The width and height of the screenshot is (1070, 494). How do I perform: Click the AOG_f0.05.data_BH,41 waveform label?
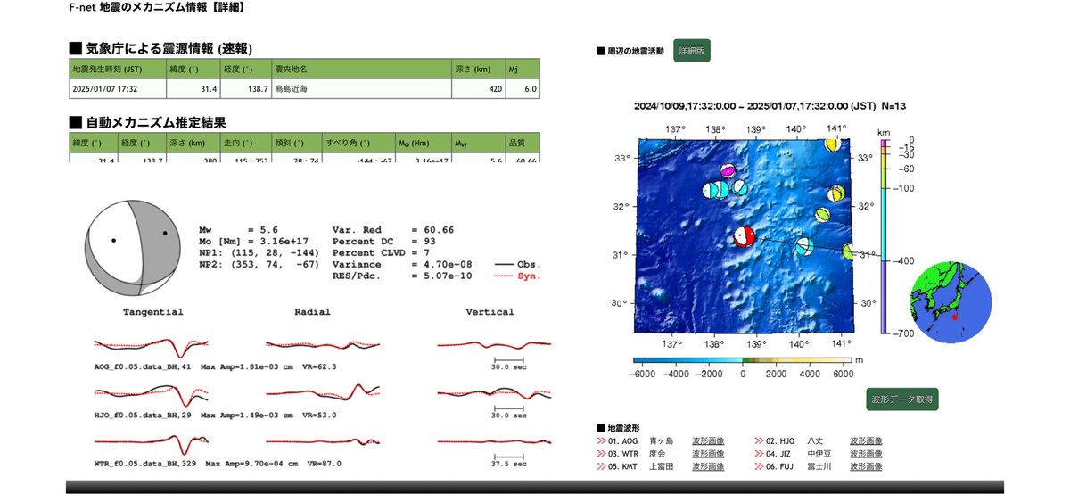[x=144, y=366]
